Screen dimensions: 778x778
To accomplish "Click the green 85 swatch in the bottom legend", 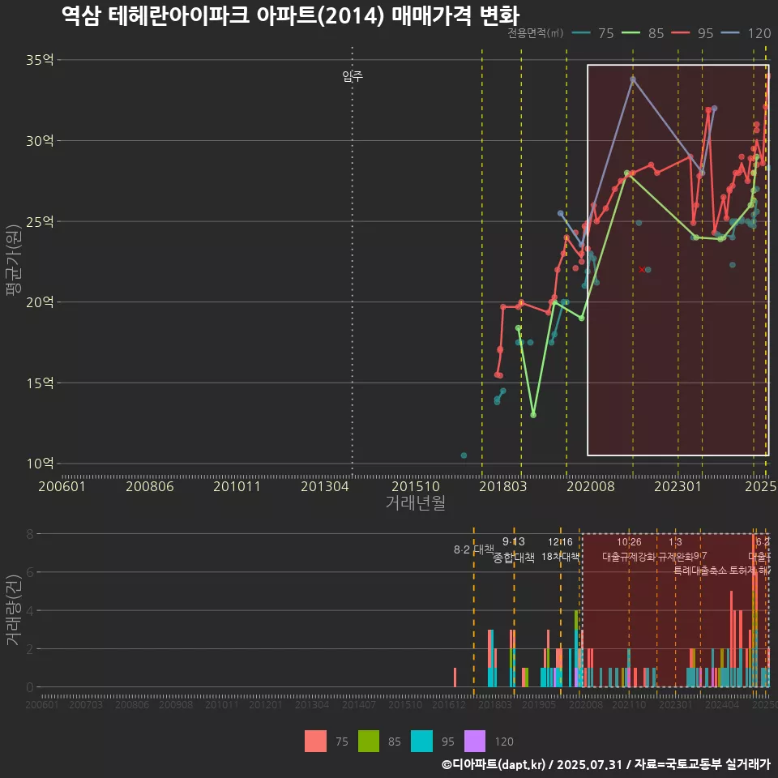I will [x=369, y=742].
